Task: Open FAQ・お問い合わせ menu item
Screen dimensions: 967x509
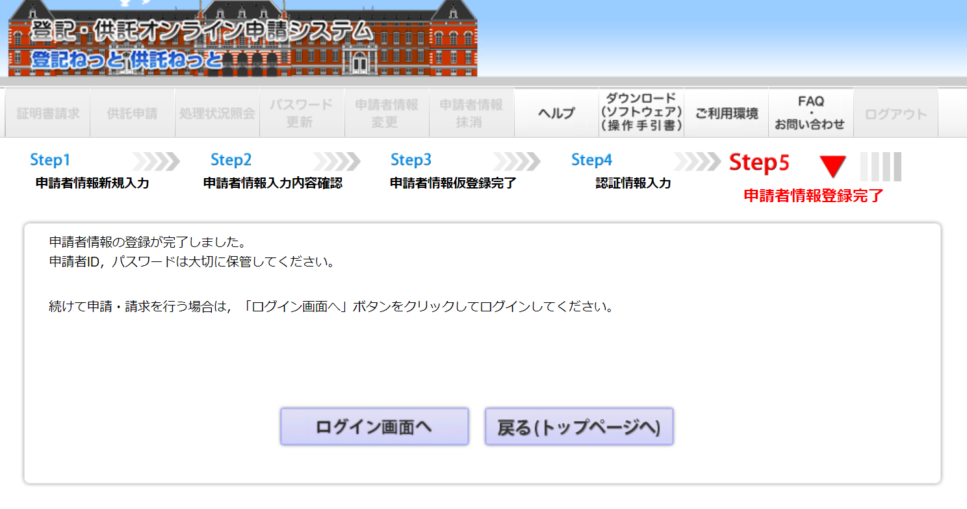Action: pyautogui.click(x=810, y=113)
